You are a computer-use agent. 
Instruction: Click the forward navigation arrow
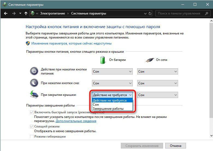click(14, 13)
